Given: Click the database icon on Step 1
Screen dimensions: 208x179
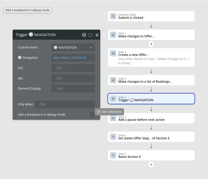Looking at the screenshot, I should pos(113,35).
